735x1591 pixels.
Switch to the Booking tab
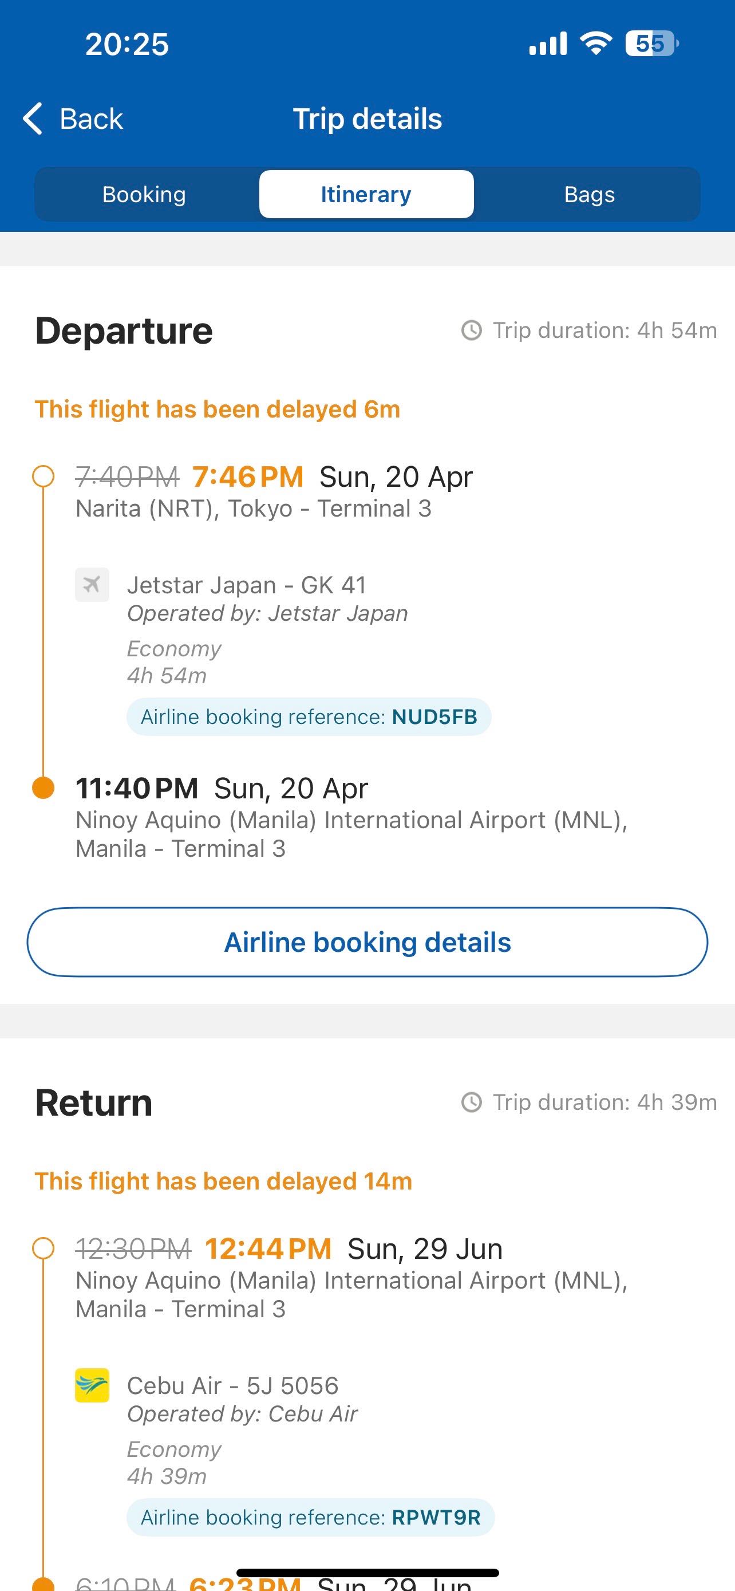pyautogui.click(x=144, y=195)
